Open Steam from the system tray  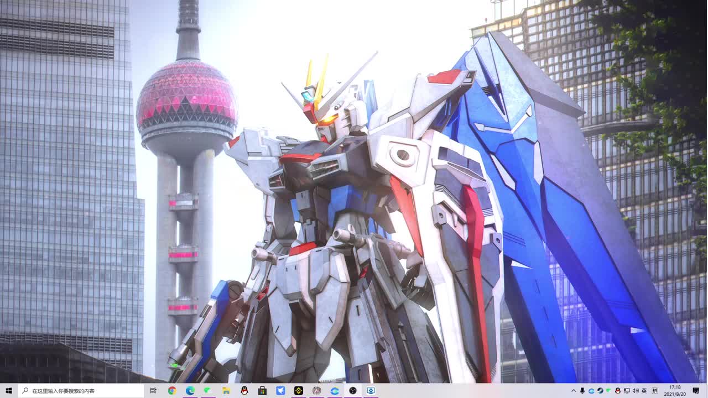600,390
